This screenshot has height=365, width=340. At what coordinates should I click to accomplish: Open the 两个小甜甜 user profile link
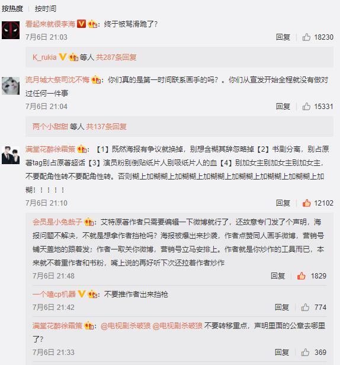point(50,127)
